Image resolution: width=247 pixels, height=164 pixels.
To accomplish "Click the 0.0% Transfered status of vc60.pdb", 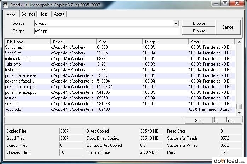I will tap(210, 109).
